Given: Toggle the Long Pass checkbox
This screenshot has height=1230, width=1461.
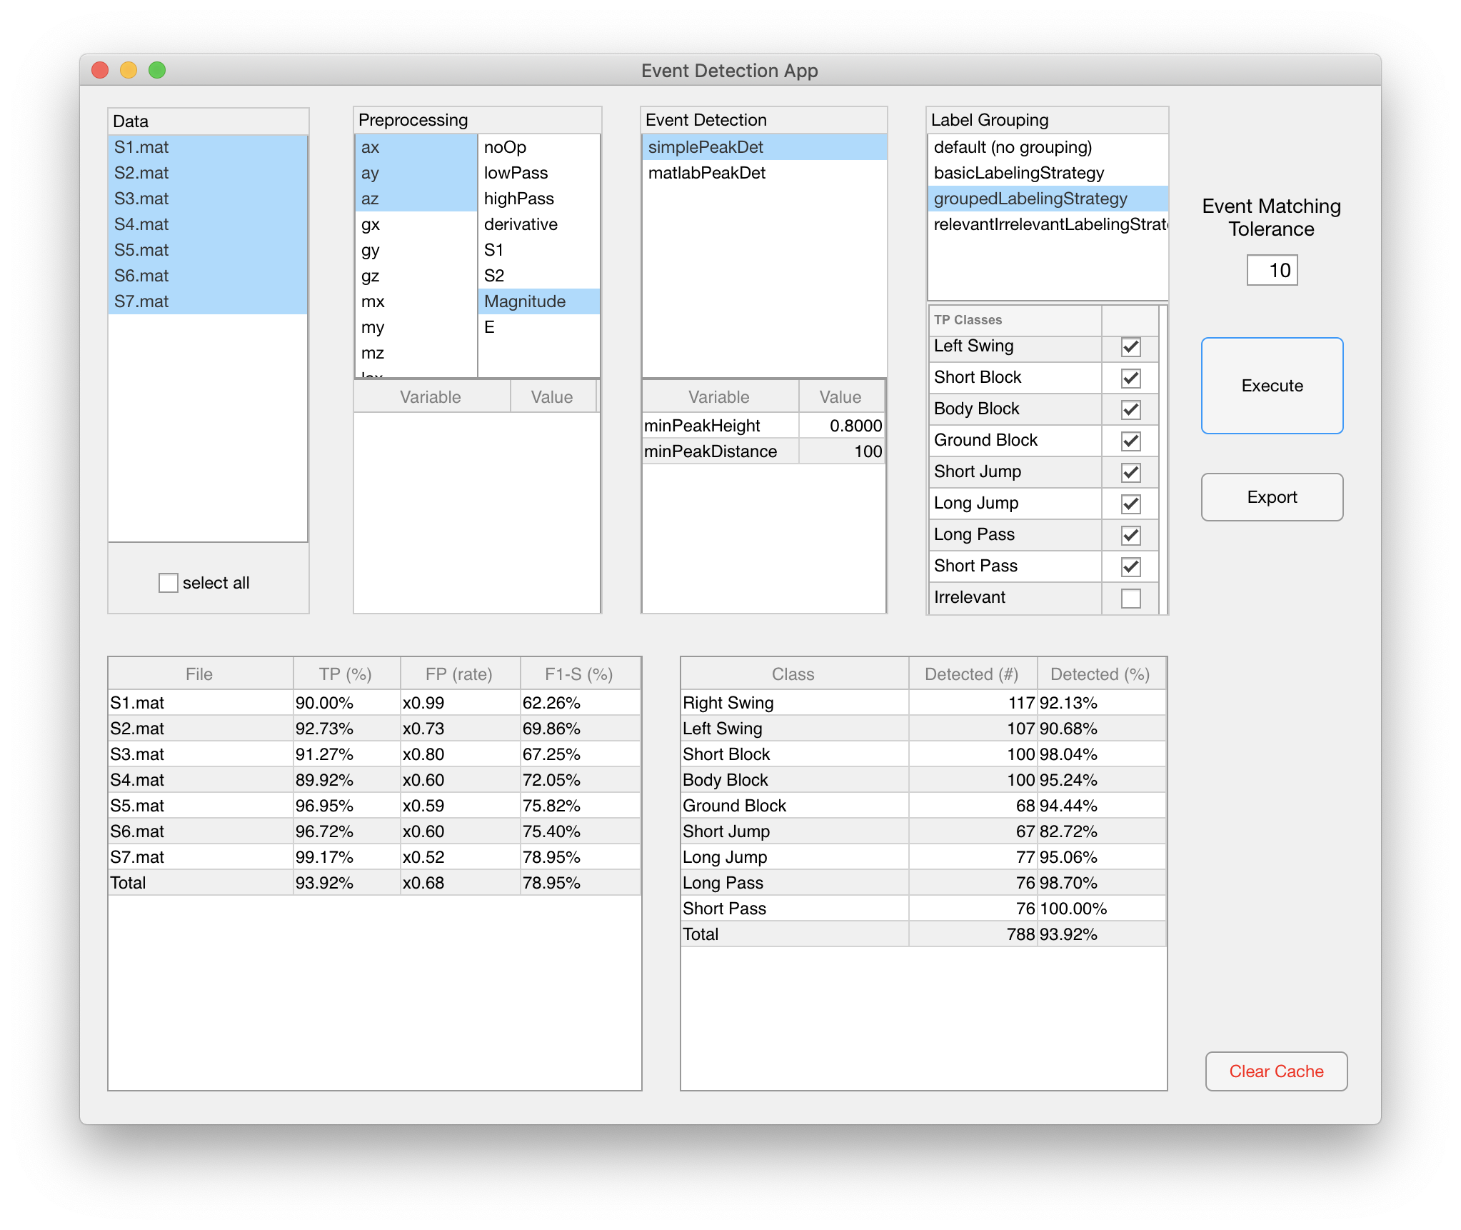Looking at the screenshot, I should 1130,536.
